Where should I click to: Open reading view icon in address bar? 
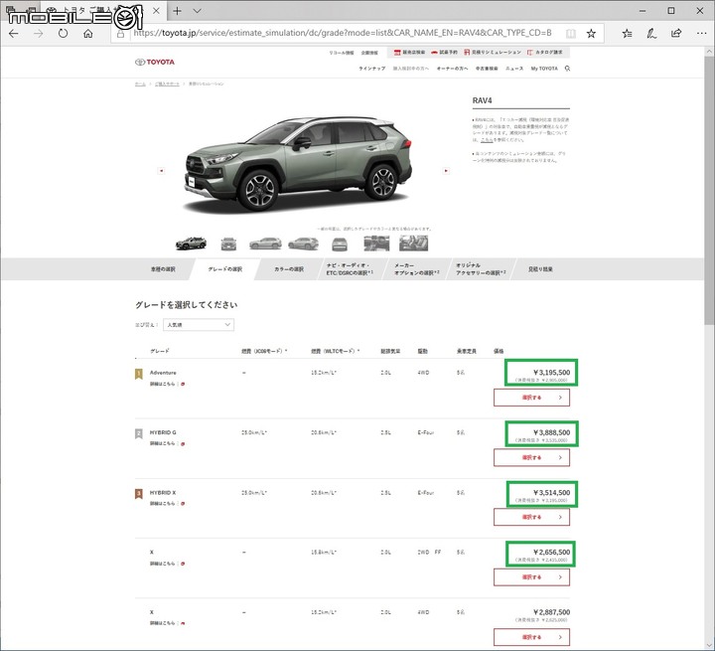(x=570, y=34)
